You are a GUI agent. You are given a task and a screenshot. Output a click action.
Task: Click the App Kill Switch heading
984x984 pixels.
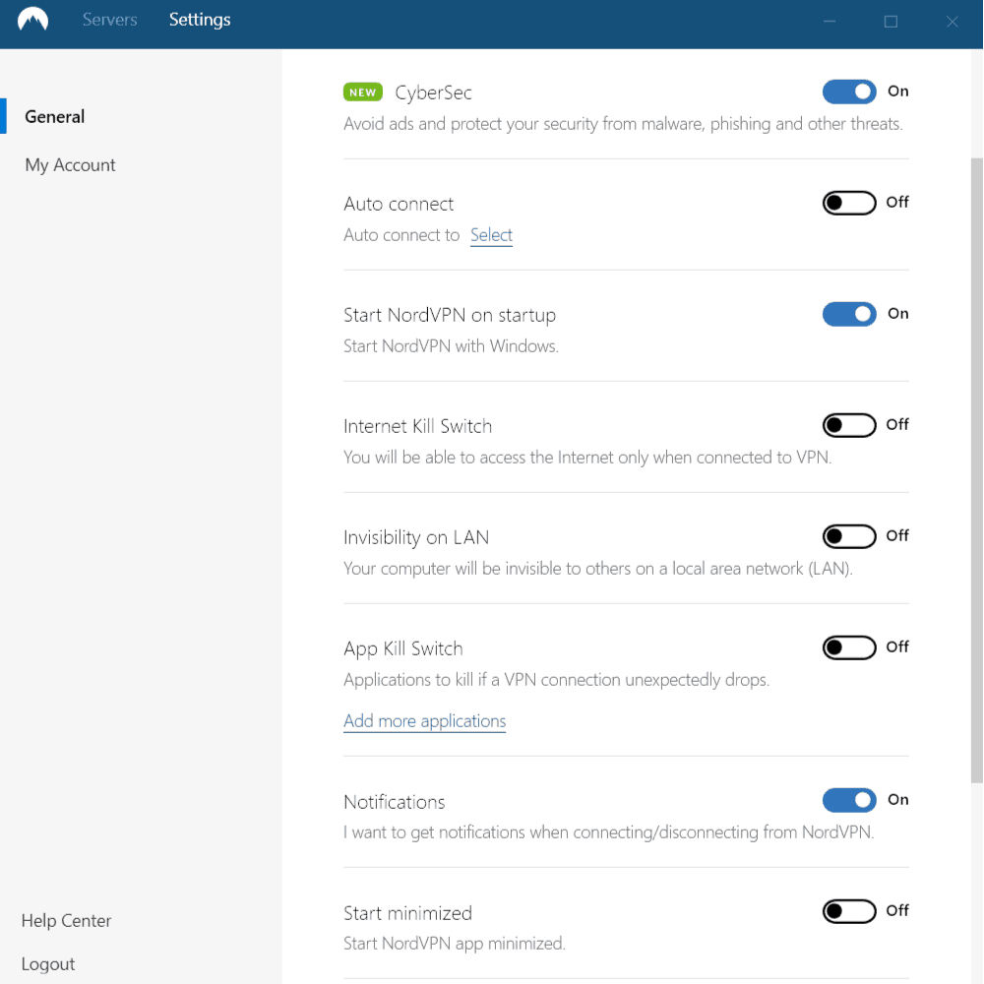click(x=402, y=648)
